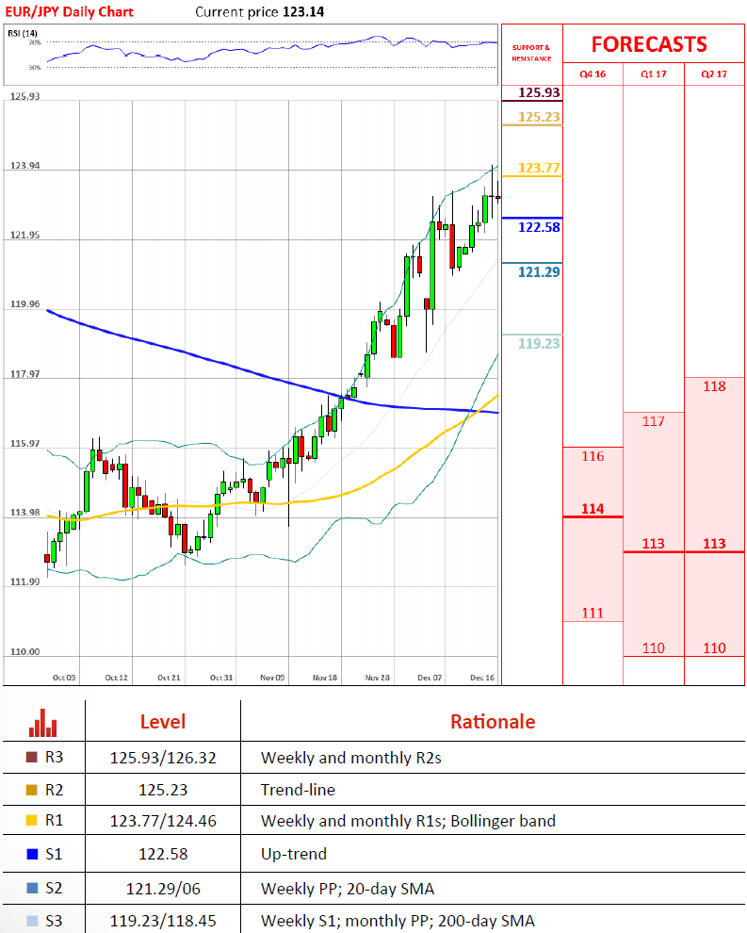
Task: Select the S3 light blue color swatch
Action: tap(32, 921)
